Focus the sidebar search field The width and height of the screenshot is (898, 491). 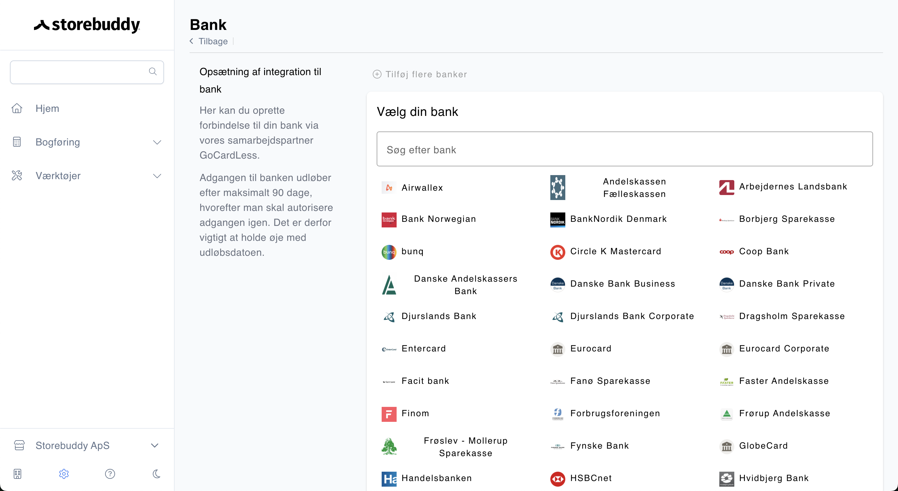click(87, 72)
